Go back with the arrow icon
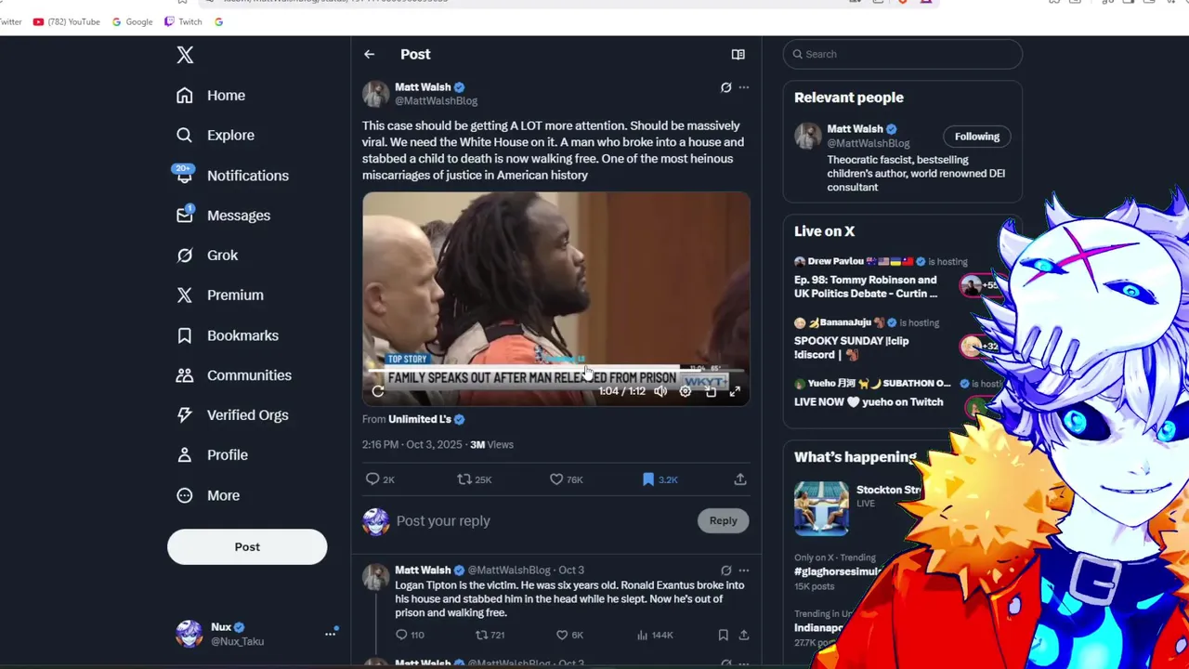 pyautogui.click(x=370, y=55)
